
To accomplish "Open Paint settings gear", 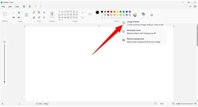I will 195,6.
